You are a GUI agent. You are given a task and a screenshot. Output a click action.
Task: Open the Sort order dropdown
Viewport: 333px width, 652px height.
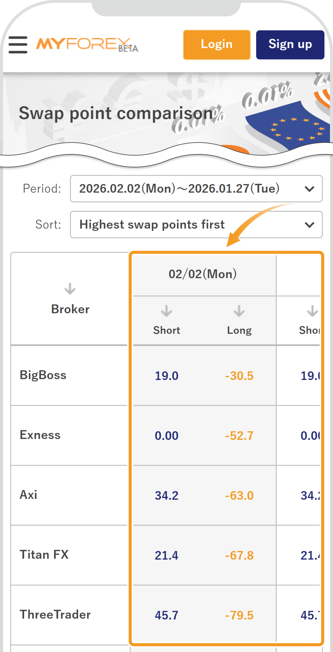tap(196, 225)
